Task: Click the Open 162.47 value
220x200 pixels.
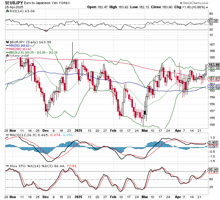Action: (97, 7)
